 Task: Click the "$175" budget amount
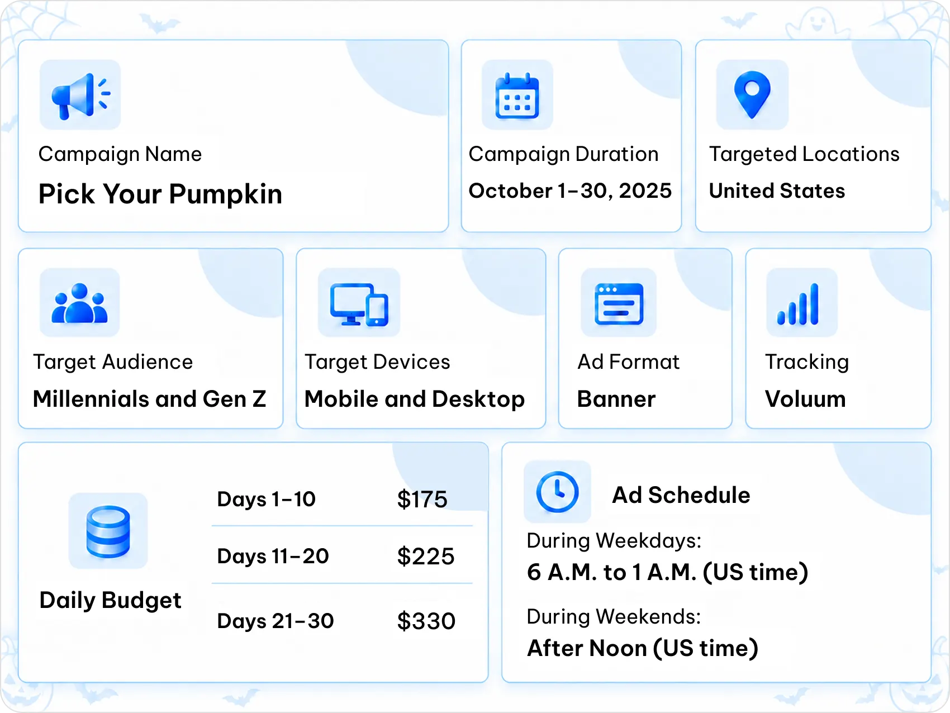point(422,500)
